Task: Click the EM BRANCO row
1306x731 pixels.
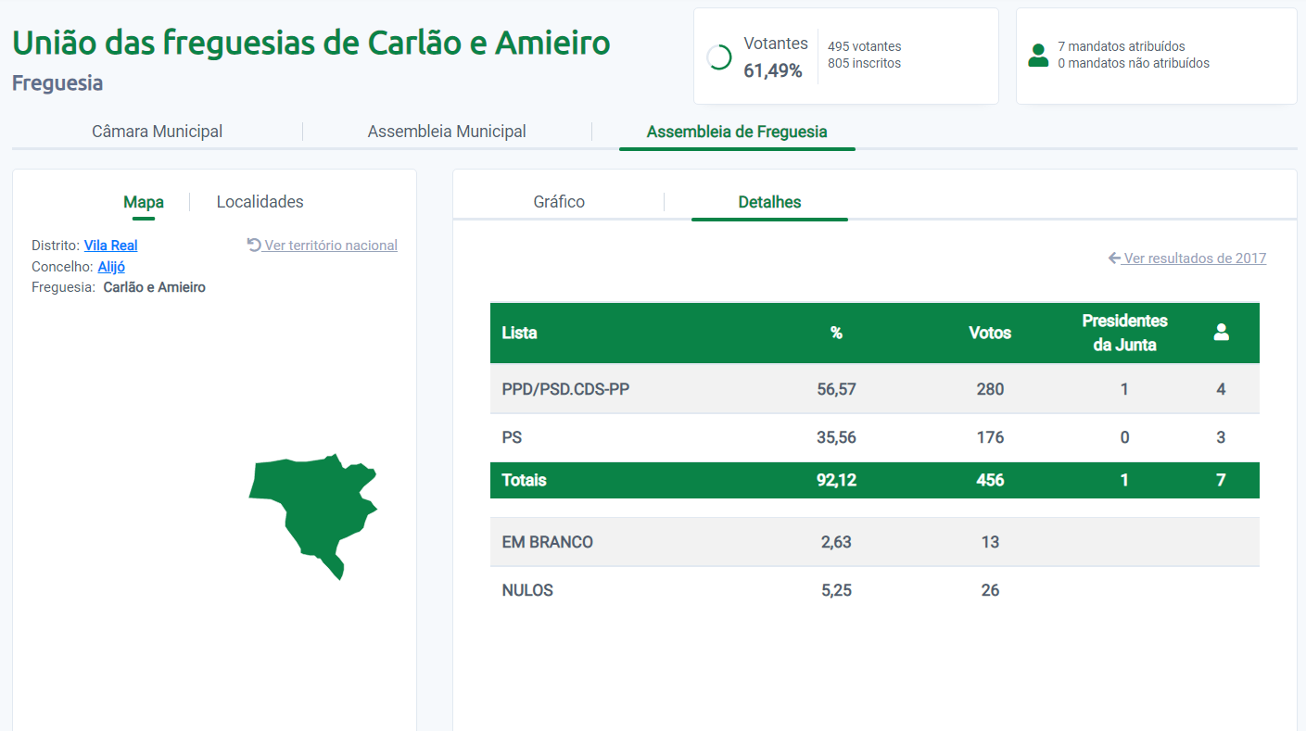Action: pos(874,542)
